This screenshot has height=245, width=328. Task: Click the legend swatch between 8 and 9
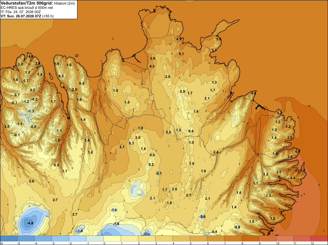click(x=250, y=238)
